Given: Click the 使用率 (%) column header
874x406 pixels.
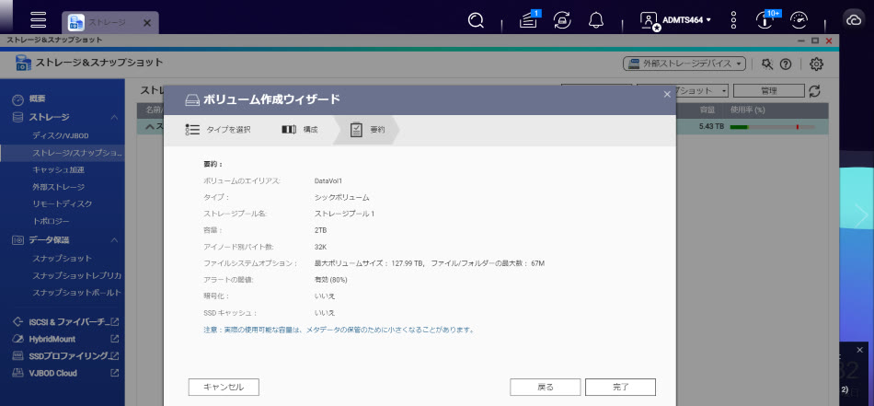Looking at the screenshot, I should (747, 110).
